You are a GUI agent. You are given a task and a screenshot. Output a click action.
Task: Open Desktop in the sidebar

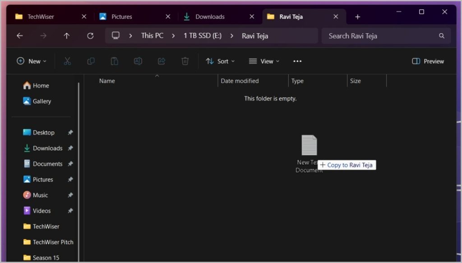39,133
